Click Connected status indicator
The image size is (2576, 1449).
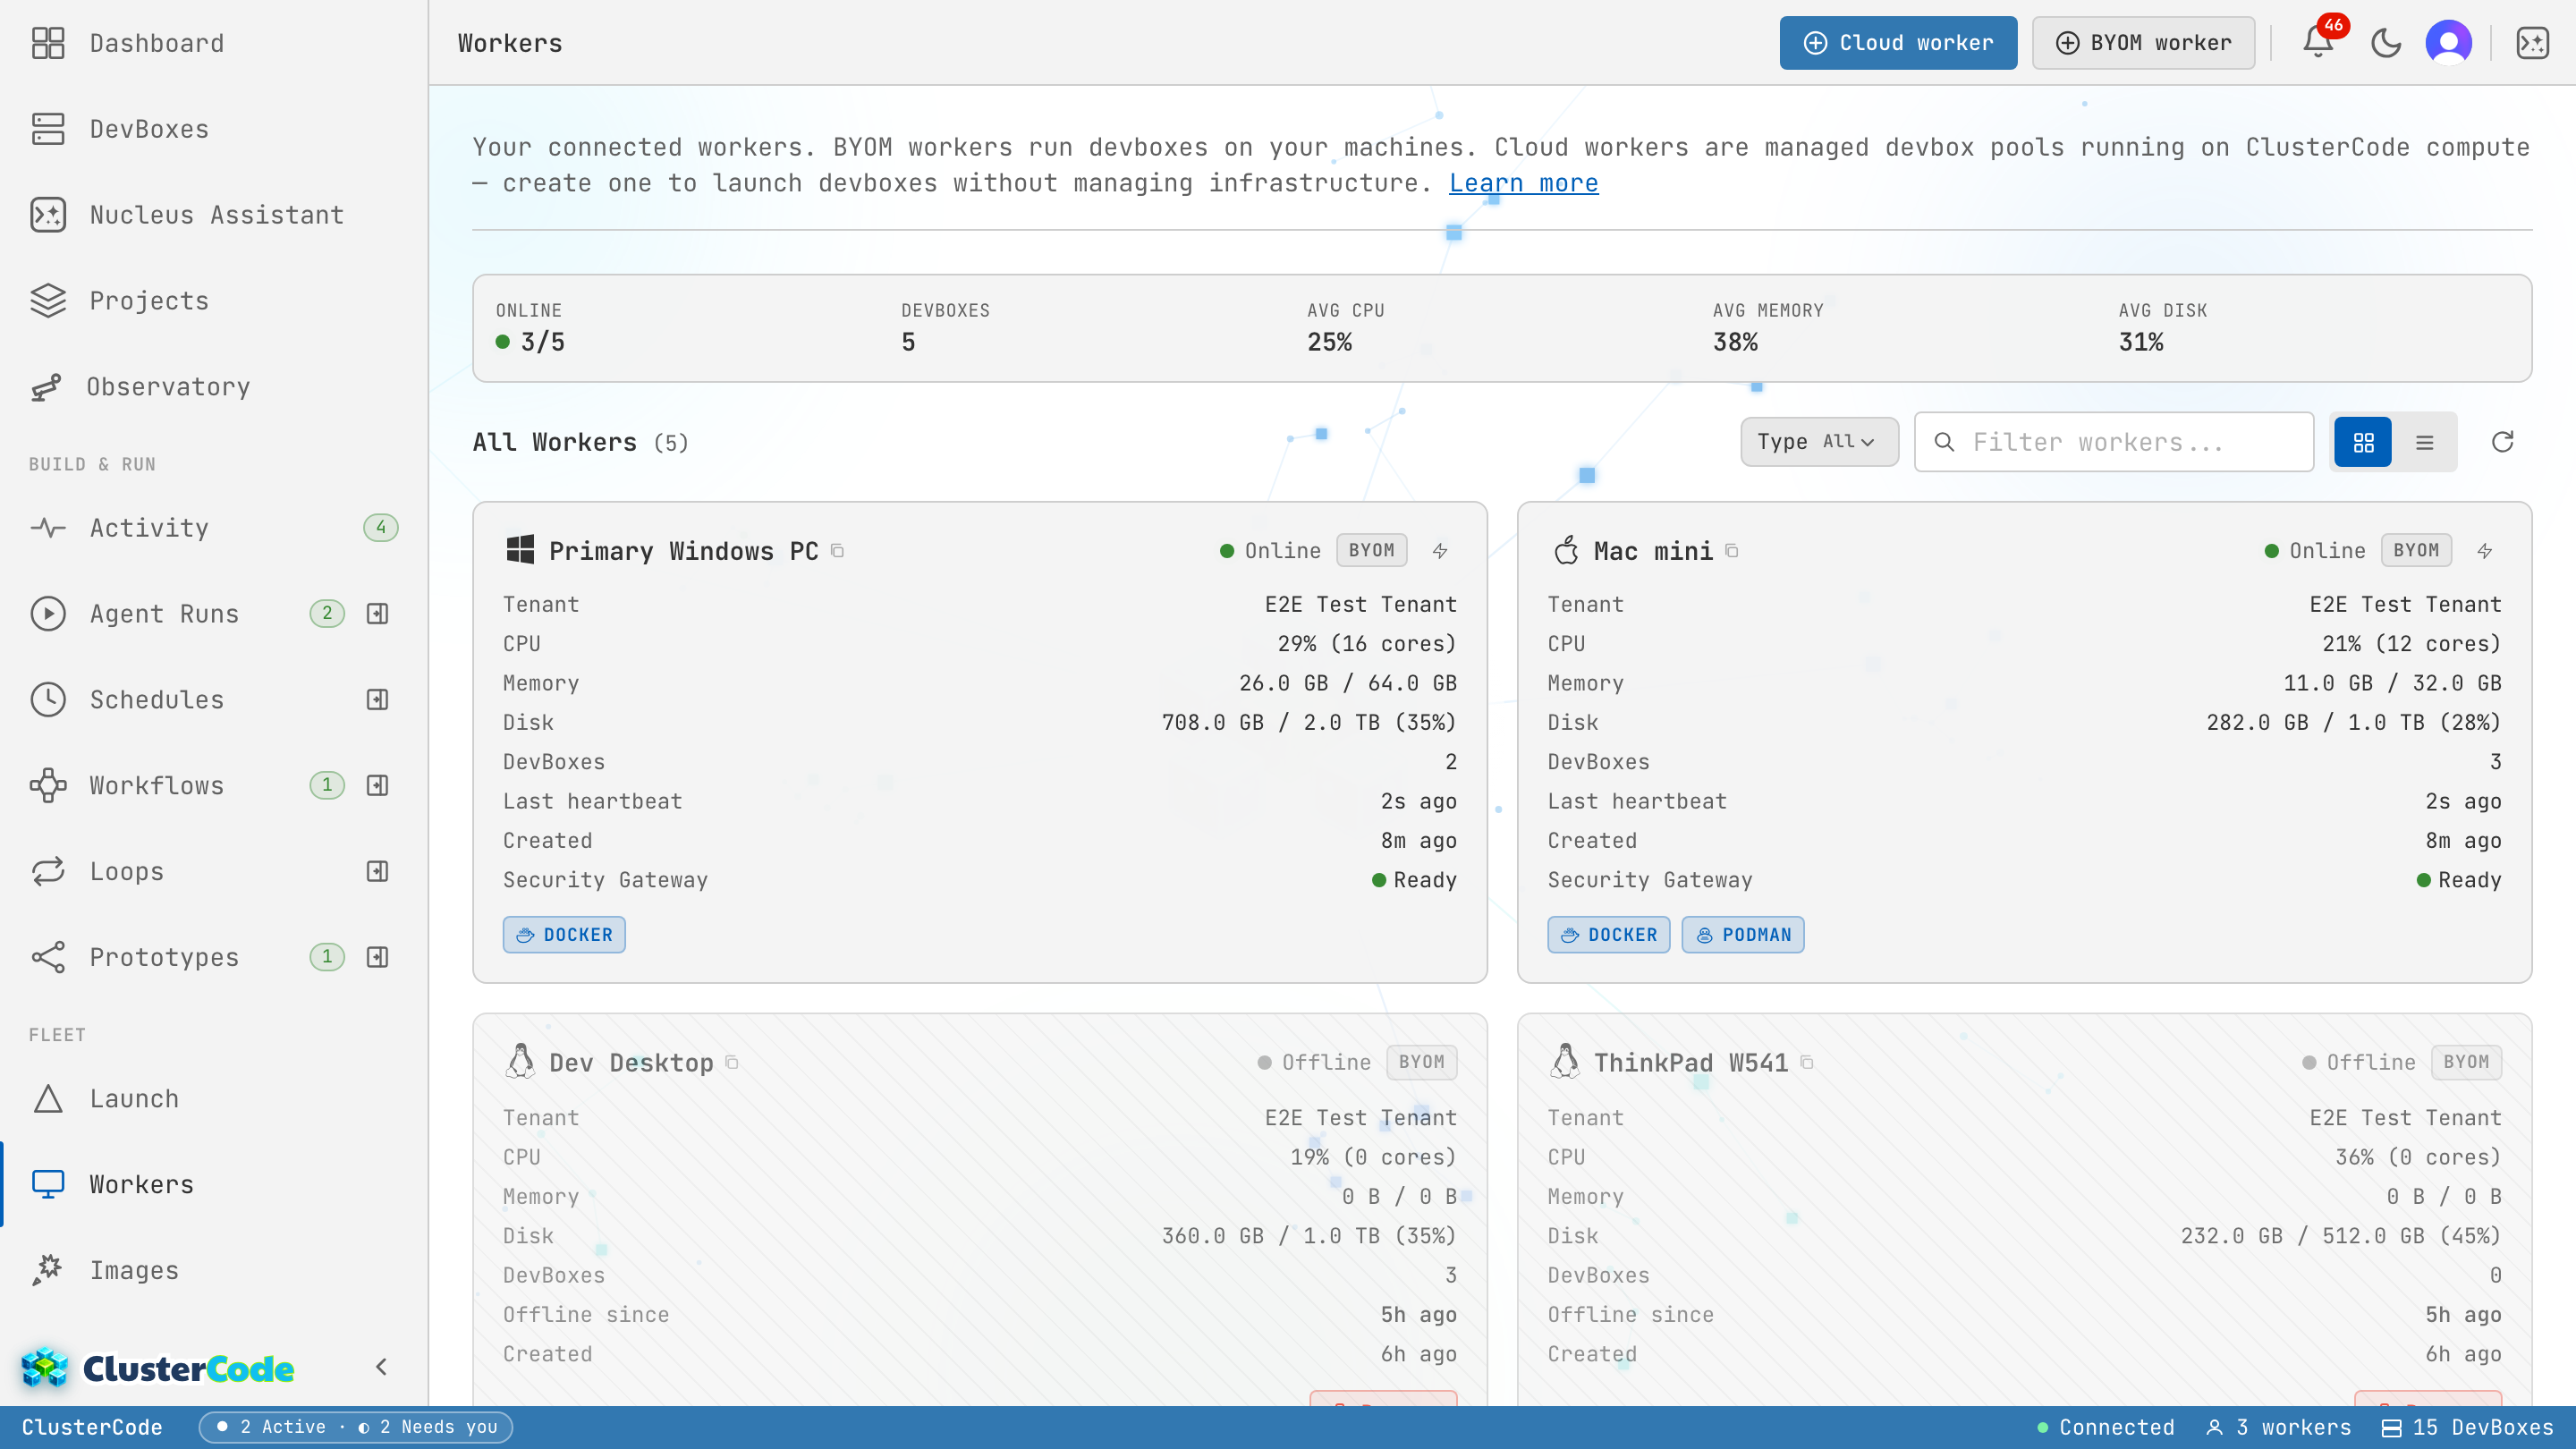coord(2105,1427)
